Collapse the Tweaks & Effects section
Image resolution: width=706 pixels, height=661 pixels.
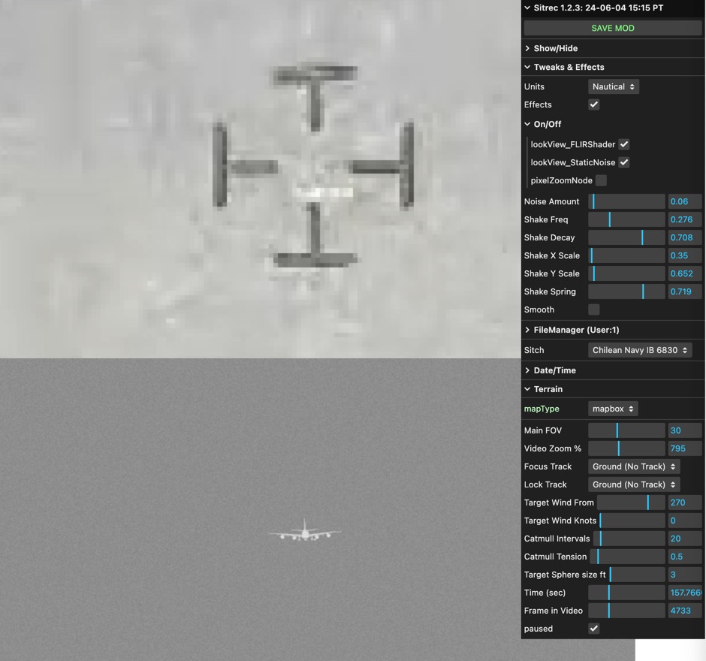tap(568, 67)
